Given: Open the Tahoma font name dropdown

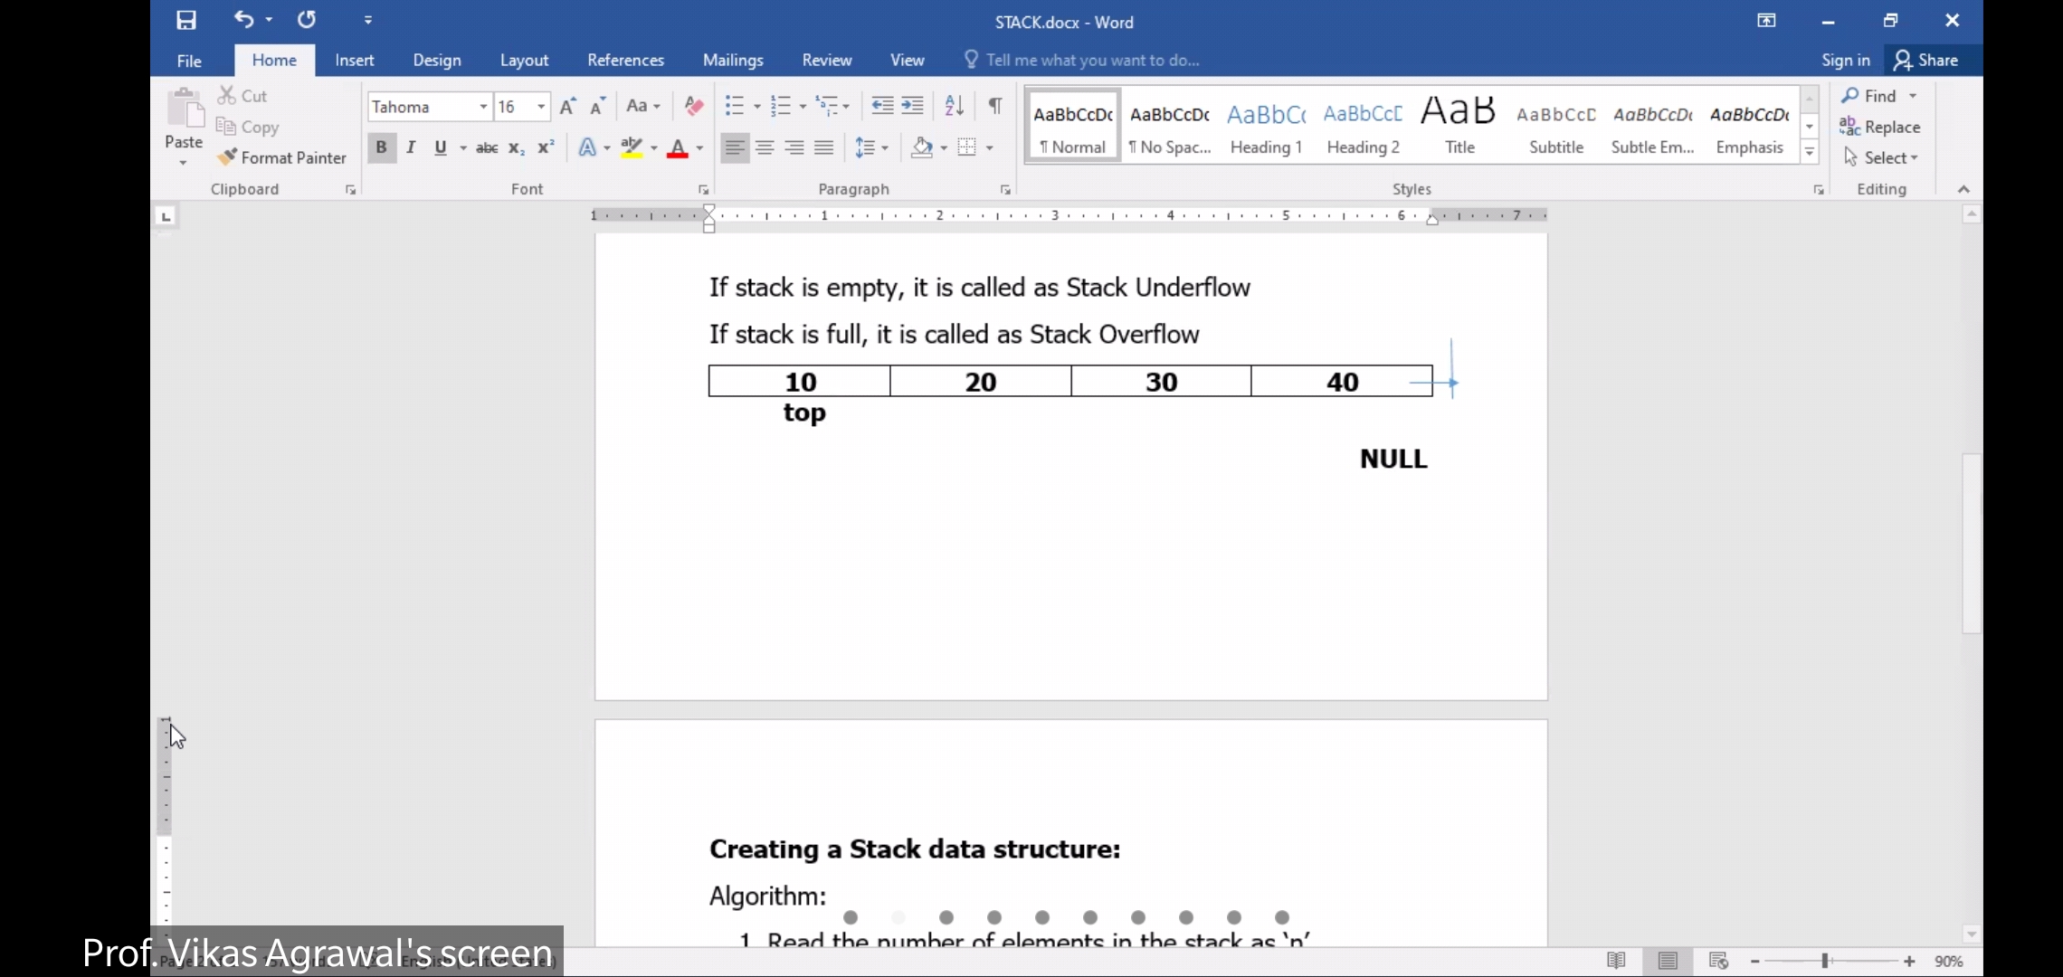Looking at the screenshot, I should [483, 107].
